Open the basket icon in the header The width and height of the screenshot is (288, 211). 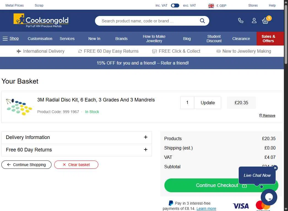(x=266, y=20)
